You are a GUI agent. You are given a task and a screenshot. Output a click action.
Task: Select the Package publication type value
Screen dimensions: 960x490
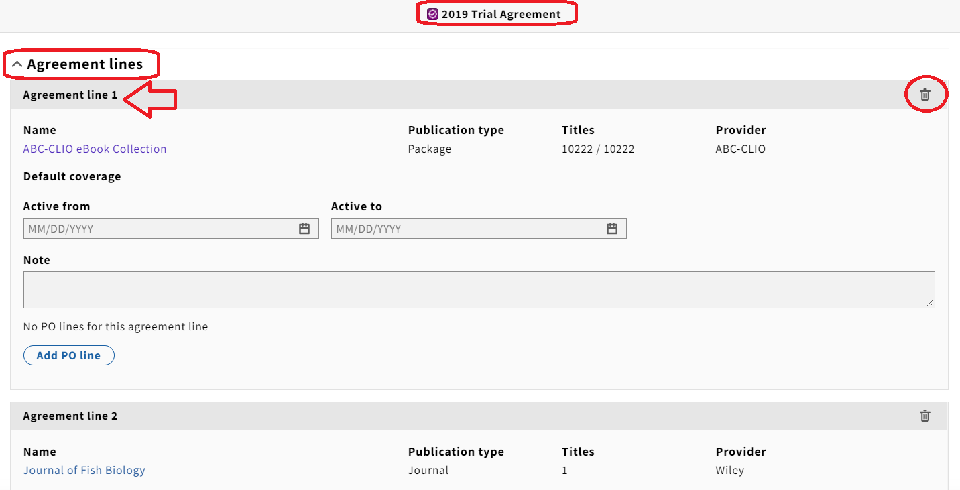coord(430,149)
